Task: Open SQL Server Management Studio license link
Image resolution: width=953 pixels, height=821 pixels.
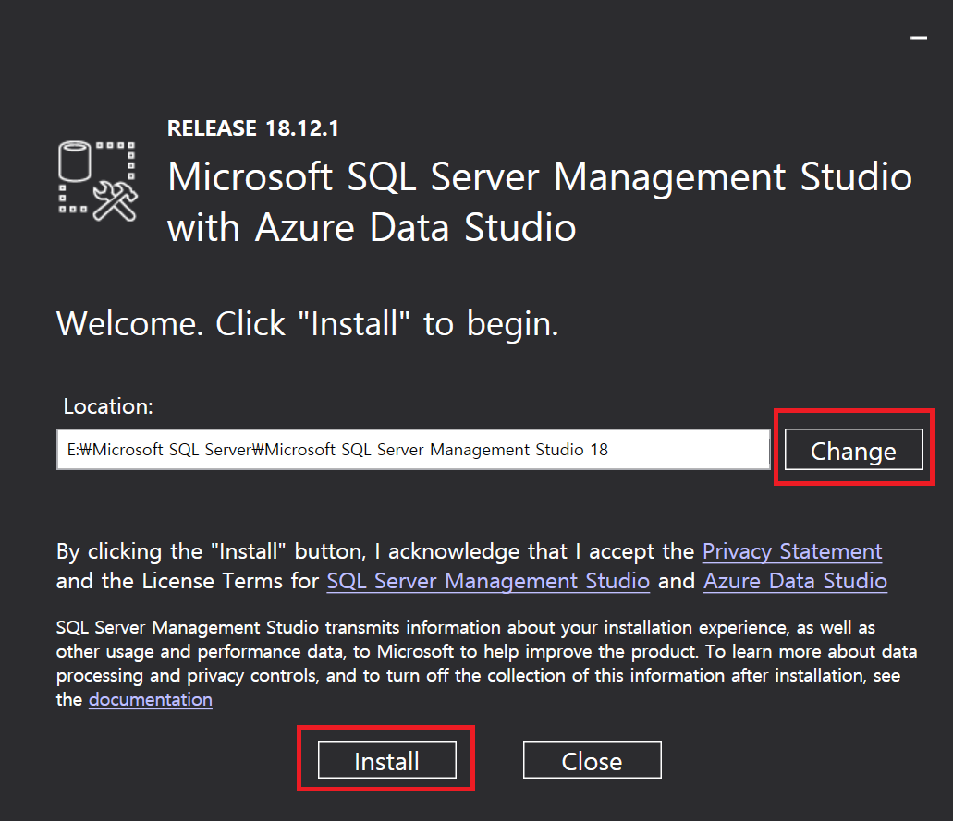Action: (488, 581)
